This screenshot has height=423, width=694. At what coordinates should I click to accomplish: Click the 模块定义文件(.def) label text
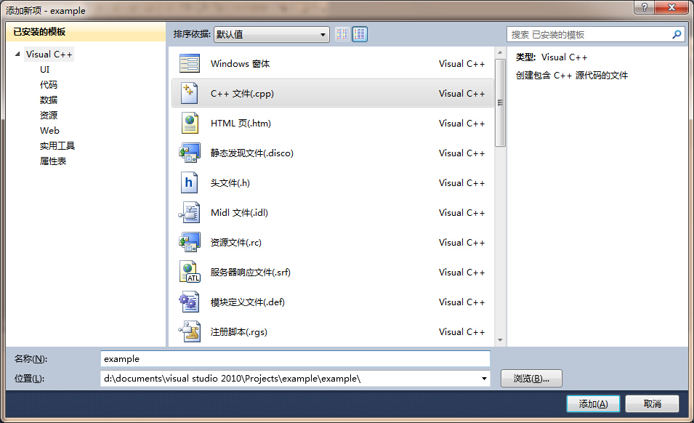(247, 302)
